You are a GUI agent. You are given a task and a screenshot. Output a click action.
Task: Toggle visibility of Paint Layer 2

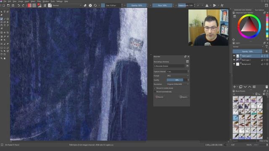tap(234, 56)
